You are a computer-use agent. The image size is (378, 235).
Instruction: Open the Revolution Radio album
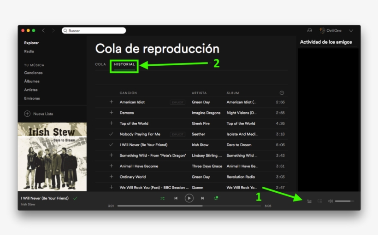point(241,177)
